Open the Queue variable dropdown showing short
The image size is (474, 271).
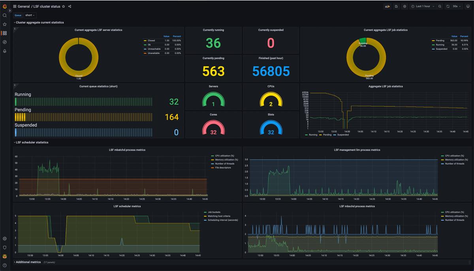tap(29, 15)
